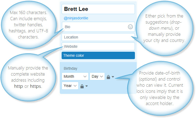Image resolution: width=196 pixels, height=118 pixels.
Task: Click the lock icon beside Day dropdown
Action: pos(108,77)
